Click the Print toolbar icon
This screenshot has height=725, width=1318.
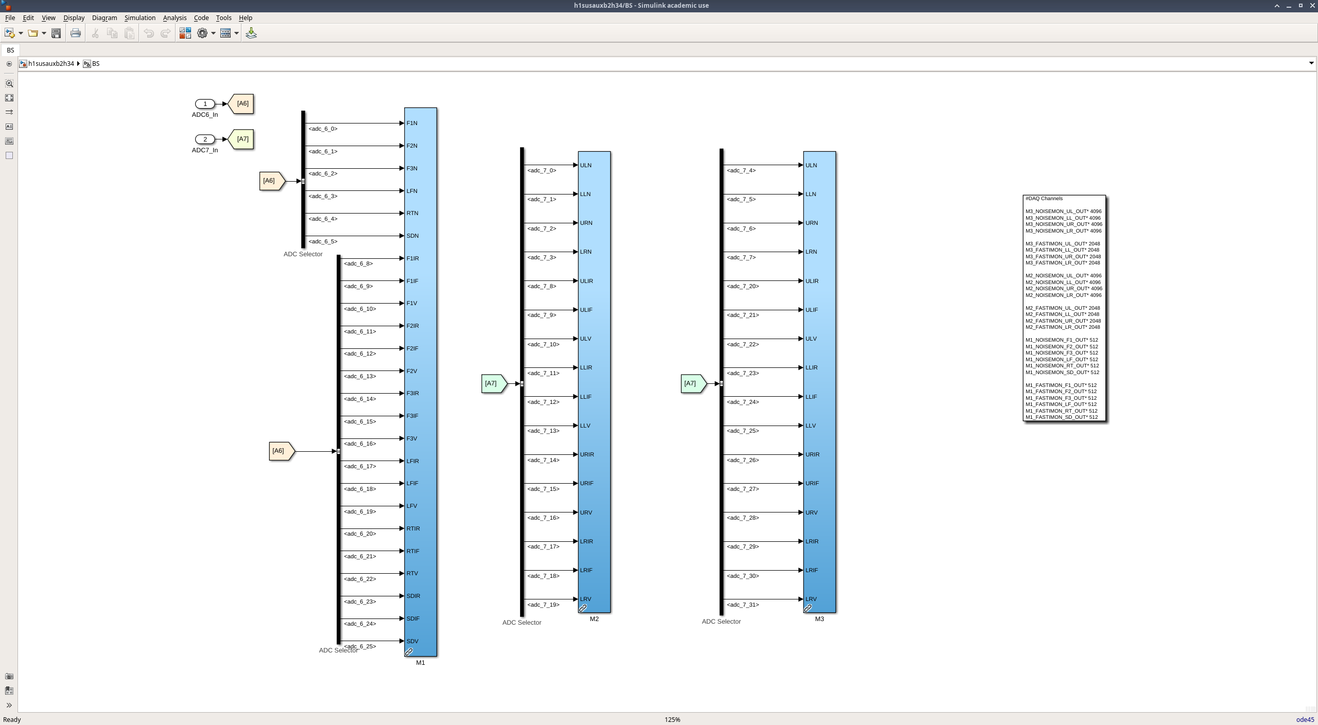click(x=76, y=33)
